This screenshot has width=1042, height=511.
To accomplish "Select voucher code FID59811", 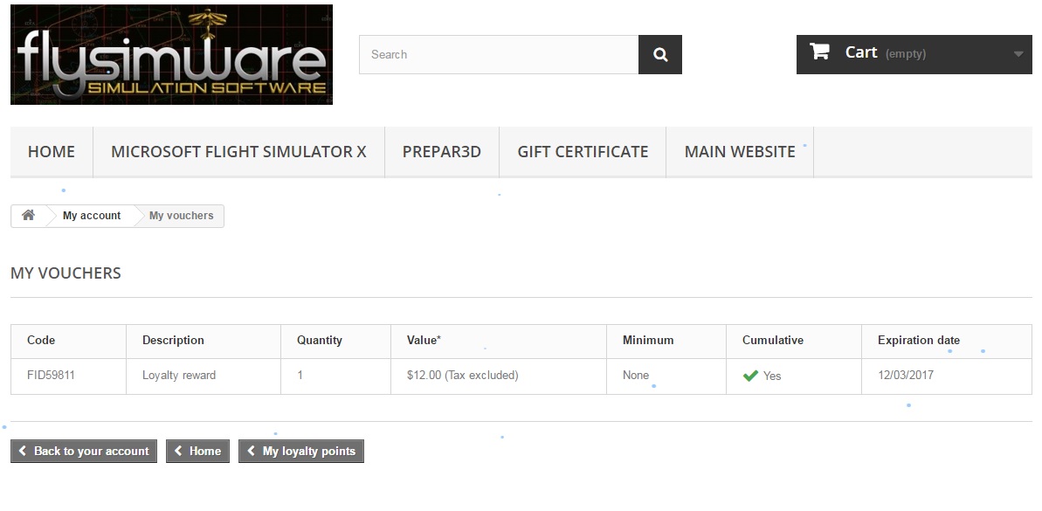I will [52, 375].
